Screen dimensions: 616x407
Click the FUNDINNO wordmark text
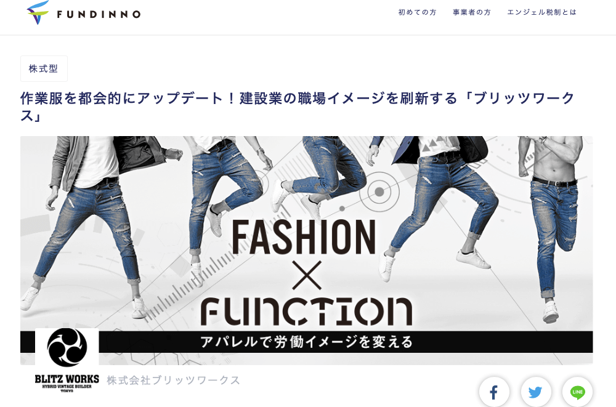[x=99, y=15]
